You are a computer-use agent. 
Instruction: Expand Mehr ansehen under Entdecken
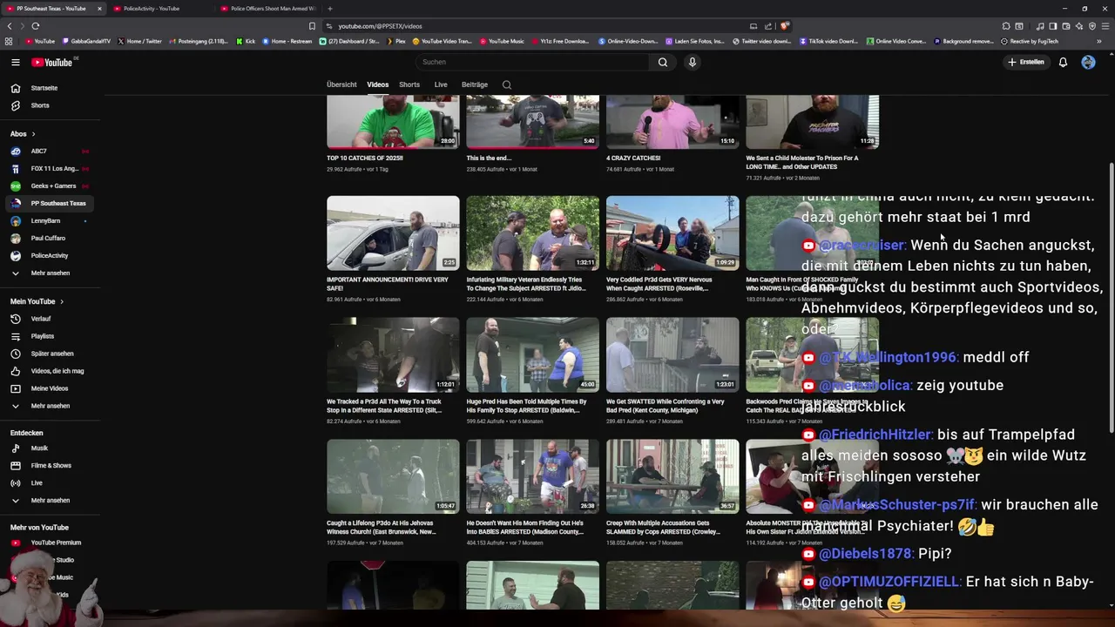52,500
